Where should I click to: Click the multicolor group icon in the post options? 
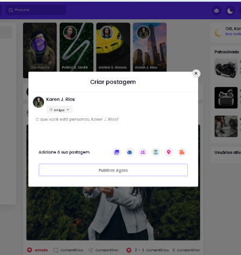156,152
